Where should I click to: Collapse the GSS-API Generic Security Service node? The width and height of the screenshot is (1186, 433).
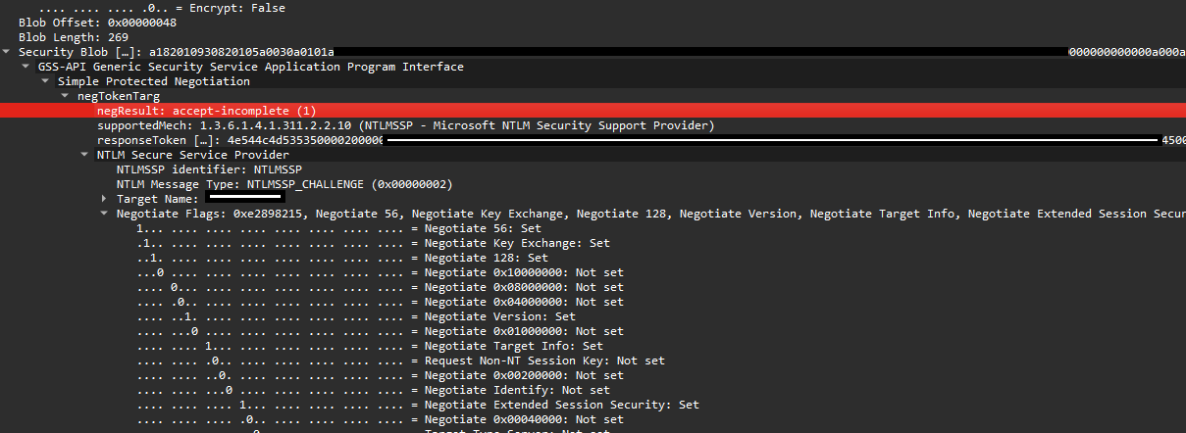pos(26,67)
